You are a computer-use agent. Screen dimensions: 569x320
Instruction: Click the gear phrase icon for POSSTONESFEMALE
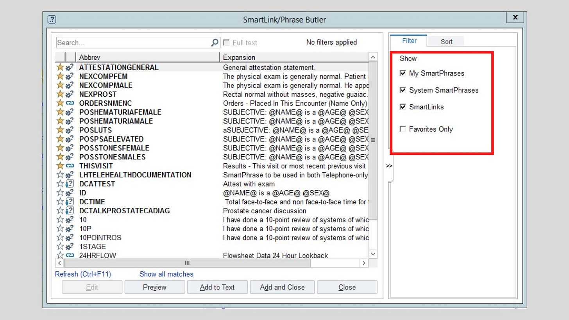pyautogui.click(x=70, y=148)
